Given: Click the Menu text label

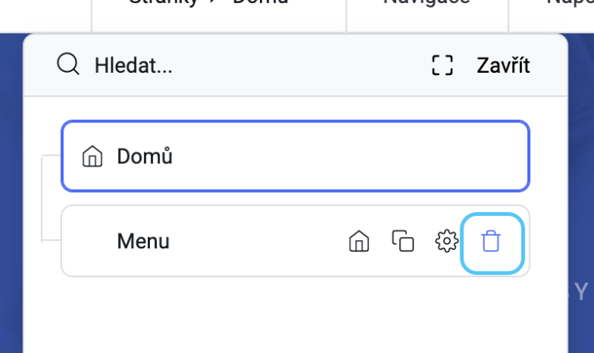Looking at the screenshot, I should (x=143, y=242).
